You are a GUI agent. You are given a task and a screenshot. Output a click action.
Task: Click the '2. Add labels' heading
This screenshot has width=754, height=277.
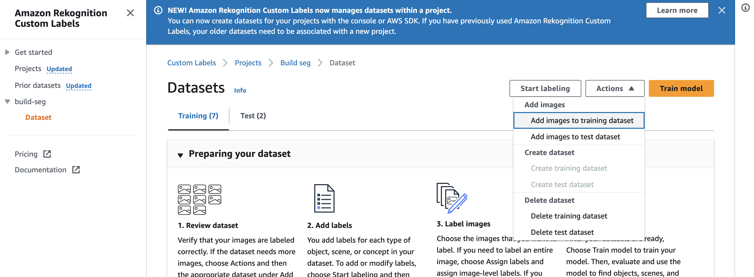click(x=329, y=225)
